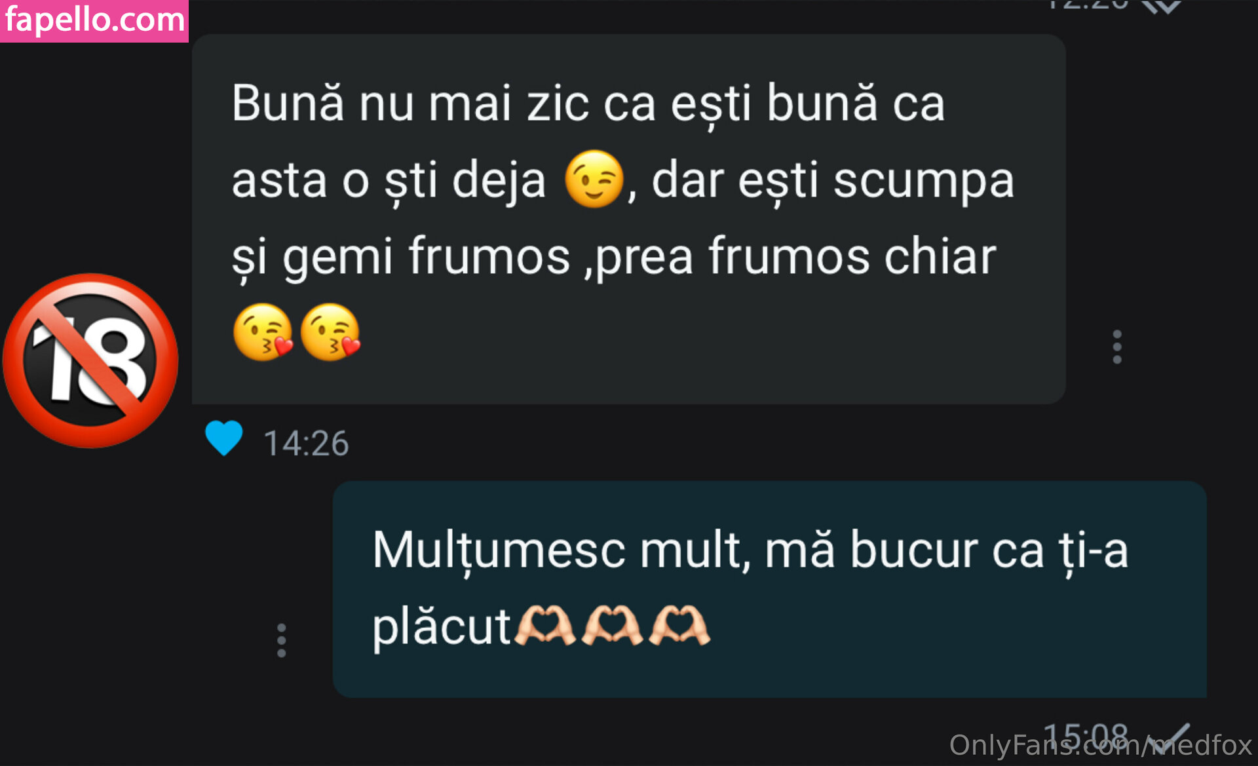
Task: Toggle the blue heart reaction
Action: pyautogui.click(x=224, y=438)
